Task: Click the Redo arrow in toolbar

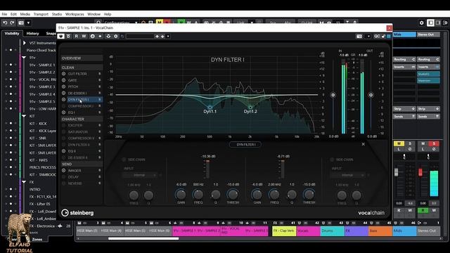Action: pyautogui.click(x=12, y=22)
